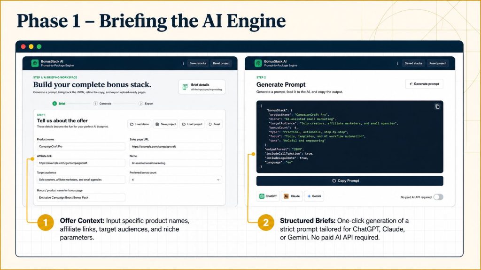Click Reset project in right panel
This screenshot has width=481, height=270.
click(x=438, y=63)
